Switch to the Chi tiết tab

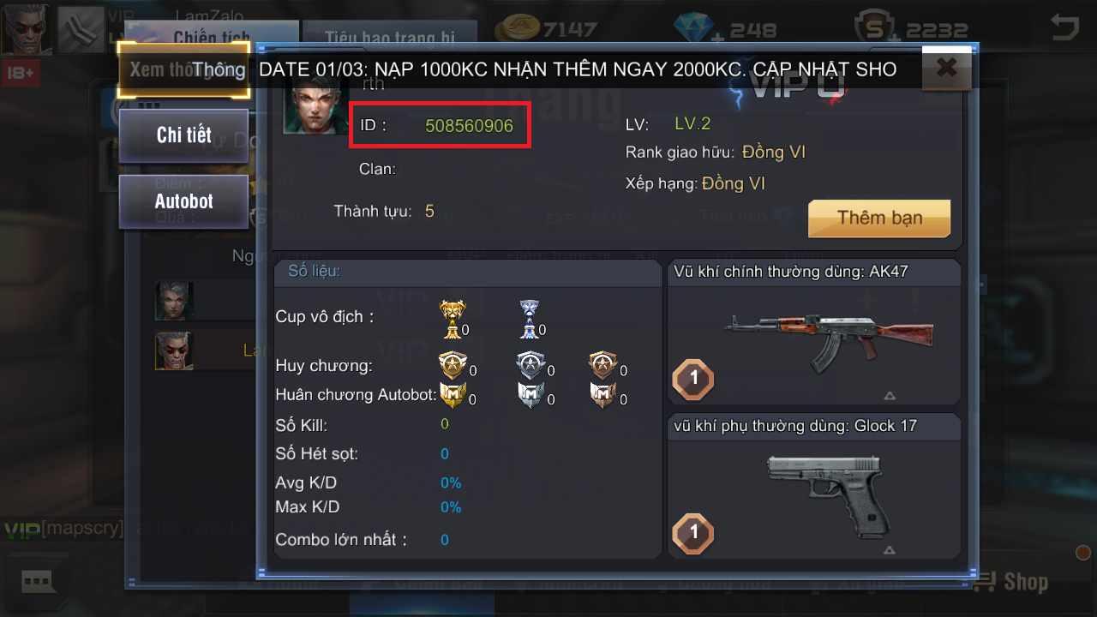tap(183, 135)
